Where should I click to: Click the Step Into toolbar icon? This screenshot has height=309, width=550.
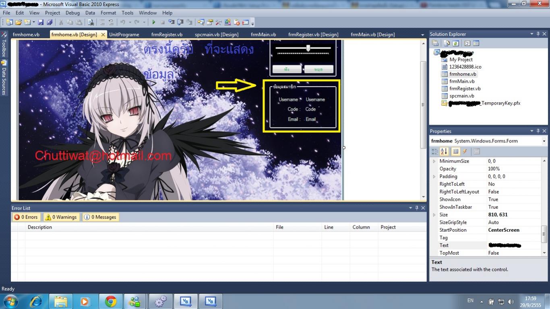[171, 22]
